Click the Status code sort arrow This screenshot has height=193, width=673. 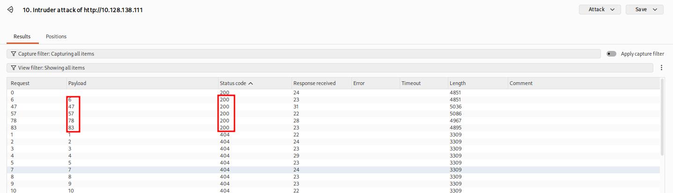pos(251,83)
